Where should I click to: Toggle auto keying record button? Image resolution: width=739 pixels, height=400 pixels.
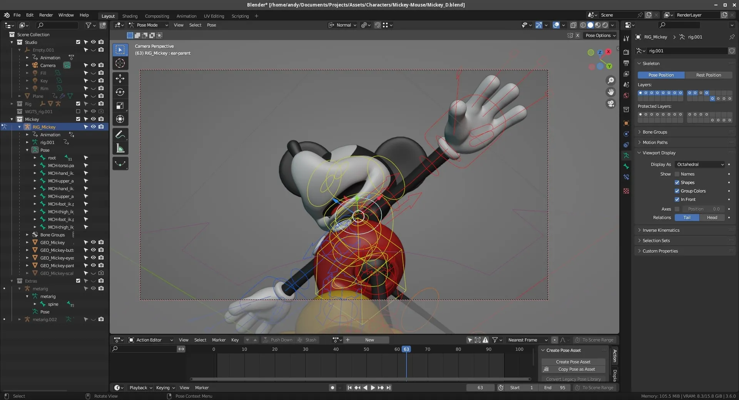click(x=333, y=388)
